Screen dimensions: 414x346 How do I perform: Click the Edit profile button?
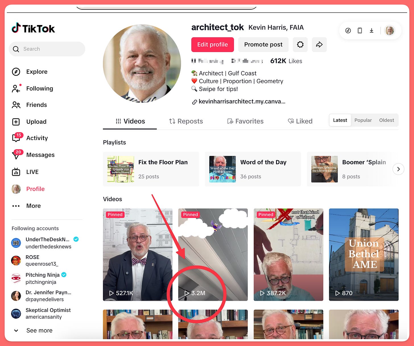coord(213,45)
